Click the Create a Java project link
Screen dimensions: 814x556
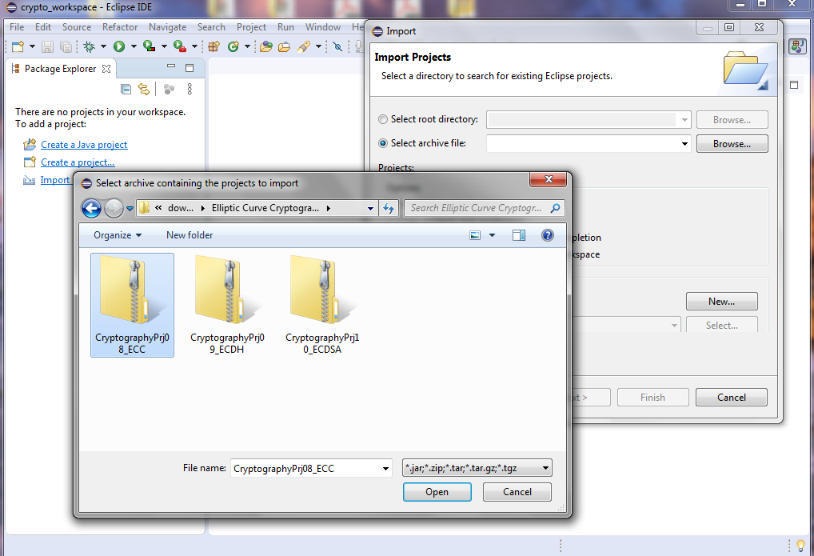(x=82, y=144)
